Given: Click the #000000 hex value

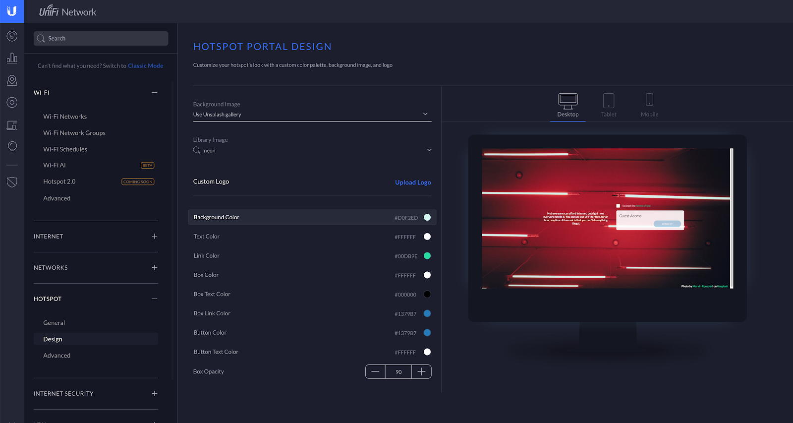Looking at the screenshot, I should 405,295.
